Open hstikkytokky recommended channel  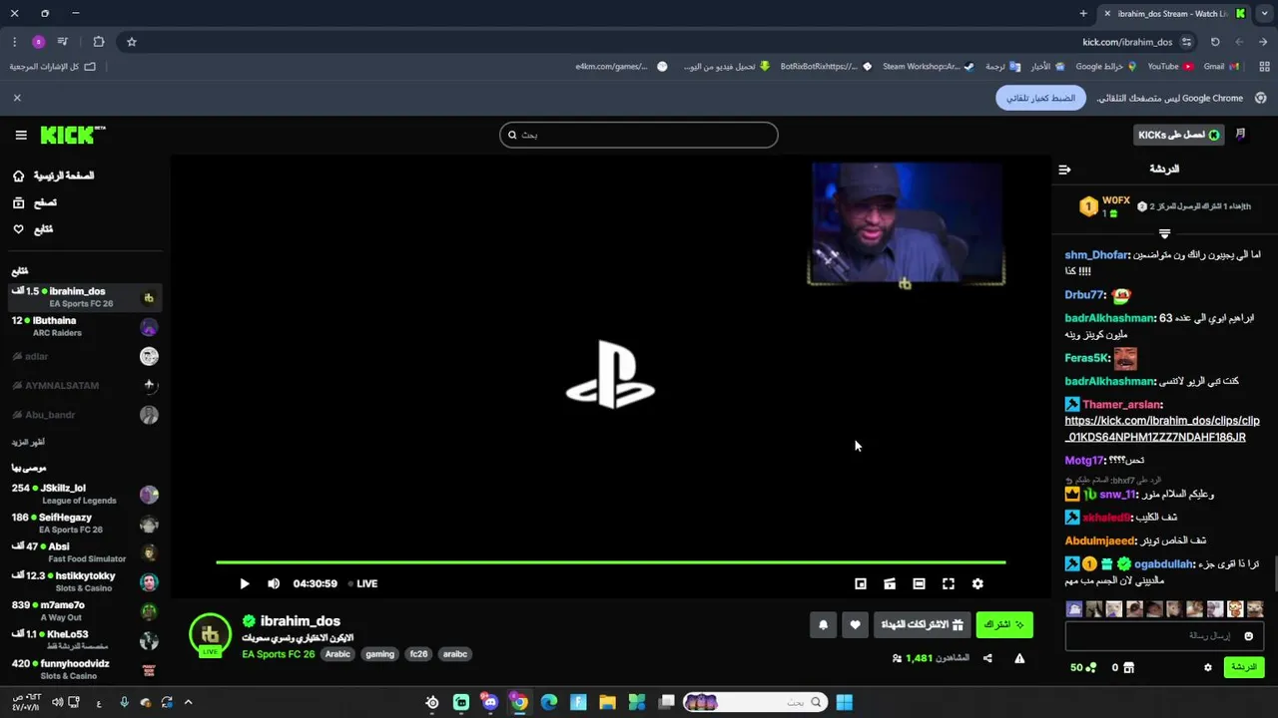point(85,581)
